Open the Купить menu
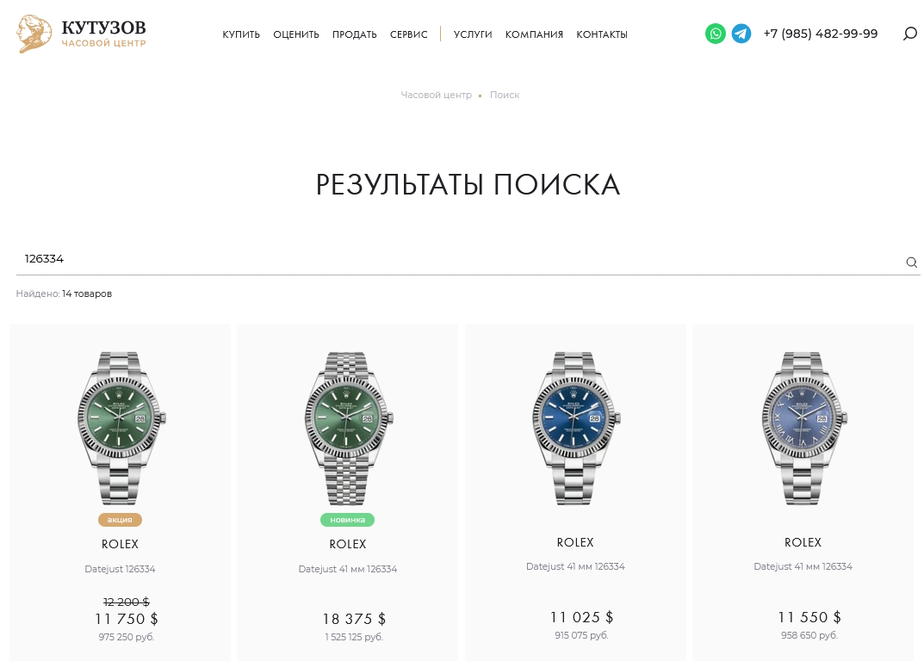924x661 pixels. click(241, 34)
